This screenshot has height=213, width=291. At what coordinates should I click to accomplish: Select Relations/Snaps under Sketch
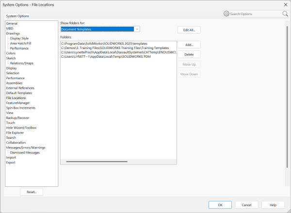click(x=21, y=63)
